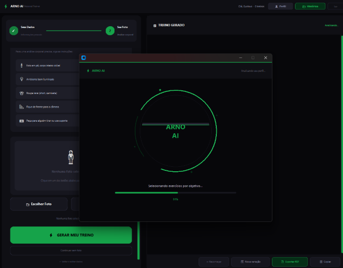Minimize the ARNO AI popup window
The width and height of the screenshot is (343, 268).
coord(241,58)
